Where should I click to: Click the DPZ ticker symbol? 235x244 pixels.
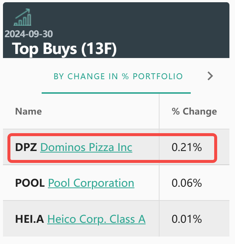(x=26, y=147)
